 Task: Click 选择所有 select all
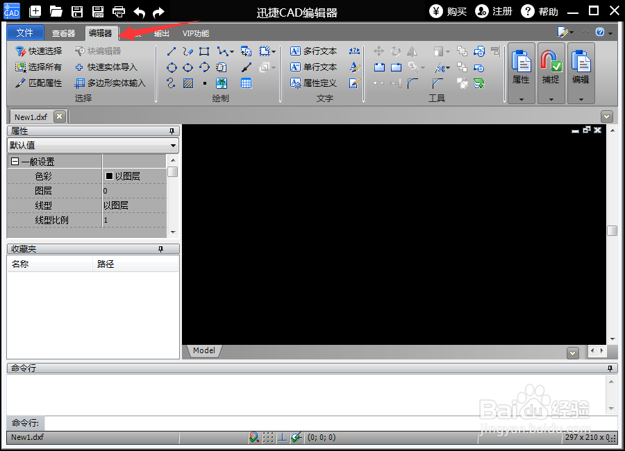[x=39, y=67]
